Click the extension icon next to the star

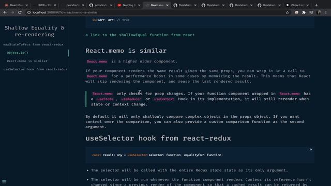click(x=296, y=12)
